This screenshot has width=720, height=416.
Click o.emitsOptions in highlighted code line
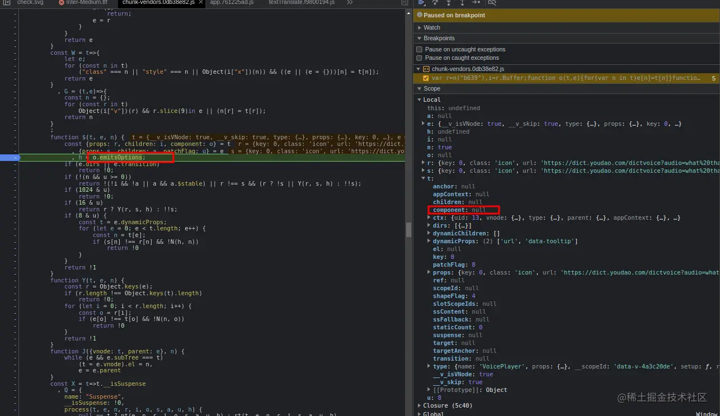pos(119,158)
